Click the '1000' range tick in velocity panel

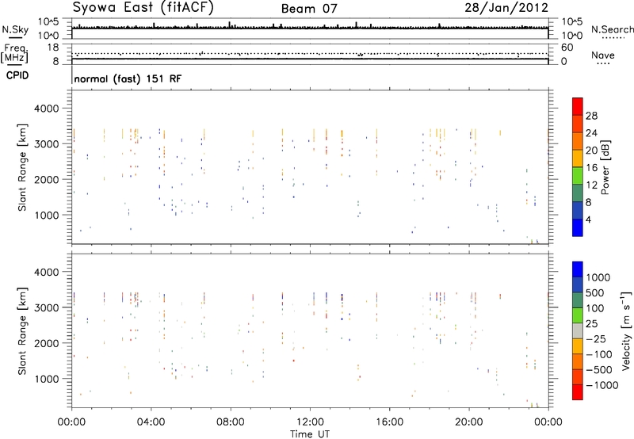pos(46,379)
